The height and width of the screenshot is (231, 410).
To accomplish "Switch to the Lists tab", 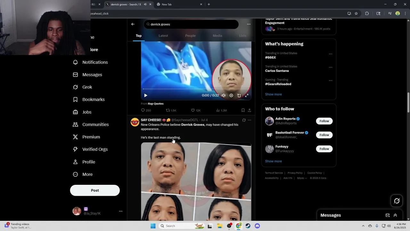I will (243, 36).
